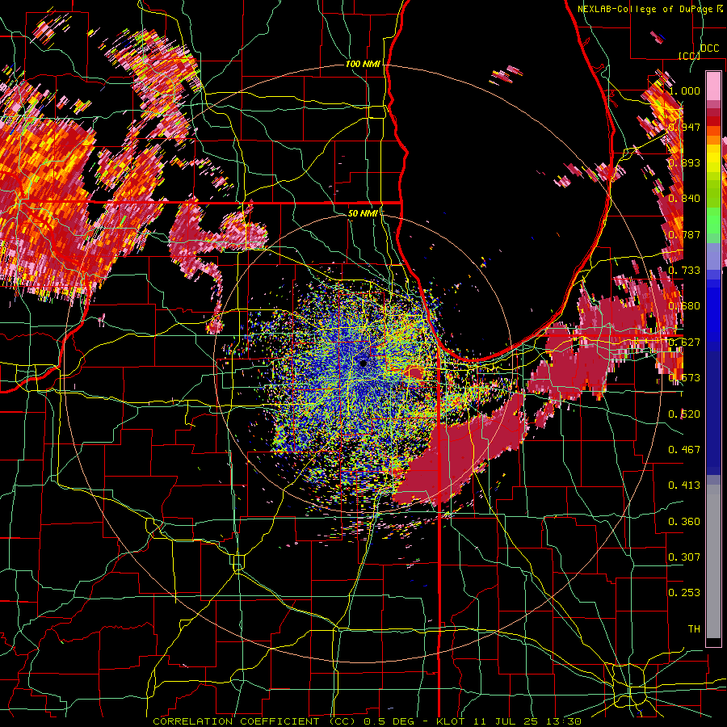Image resolution: width=727 pixels, height=727 pixels.
Task: Select the 0.627 scale value
Action: click(684, 342)
